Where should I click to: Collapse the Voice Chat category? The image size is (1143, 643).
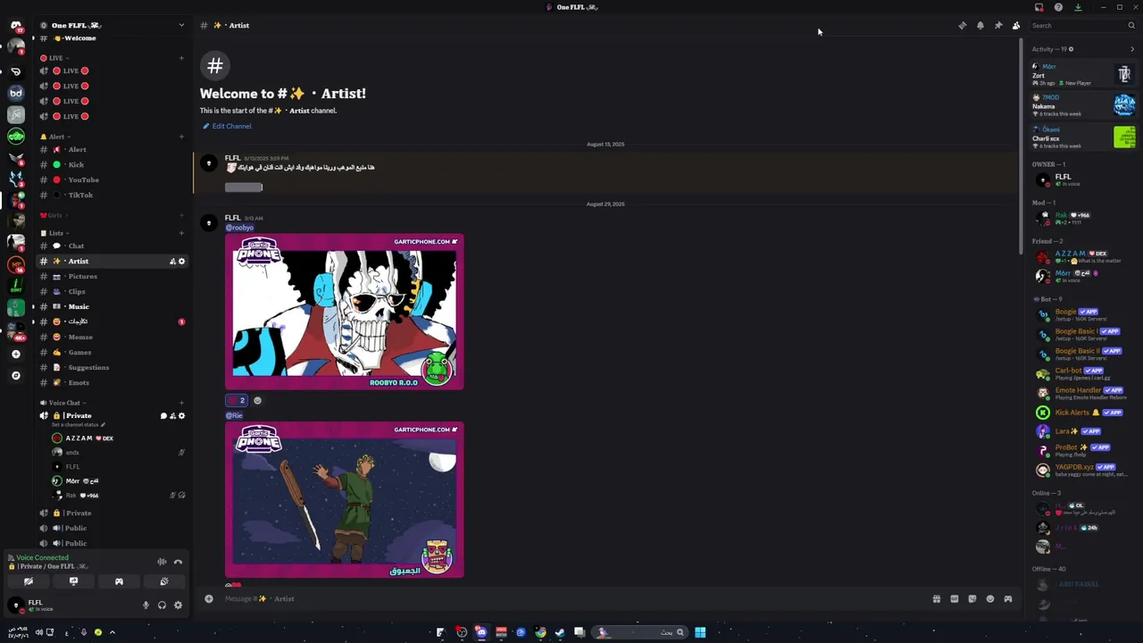click(x=63, y=403)
